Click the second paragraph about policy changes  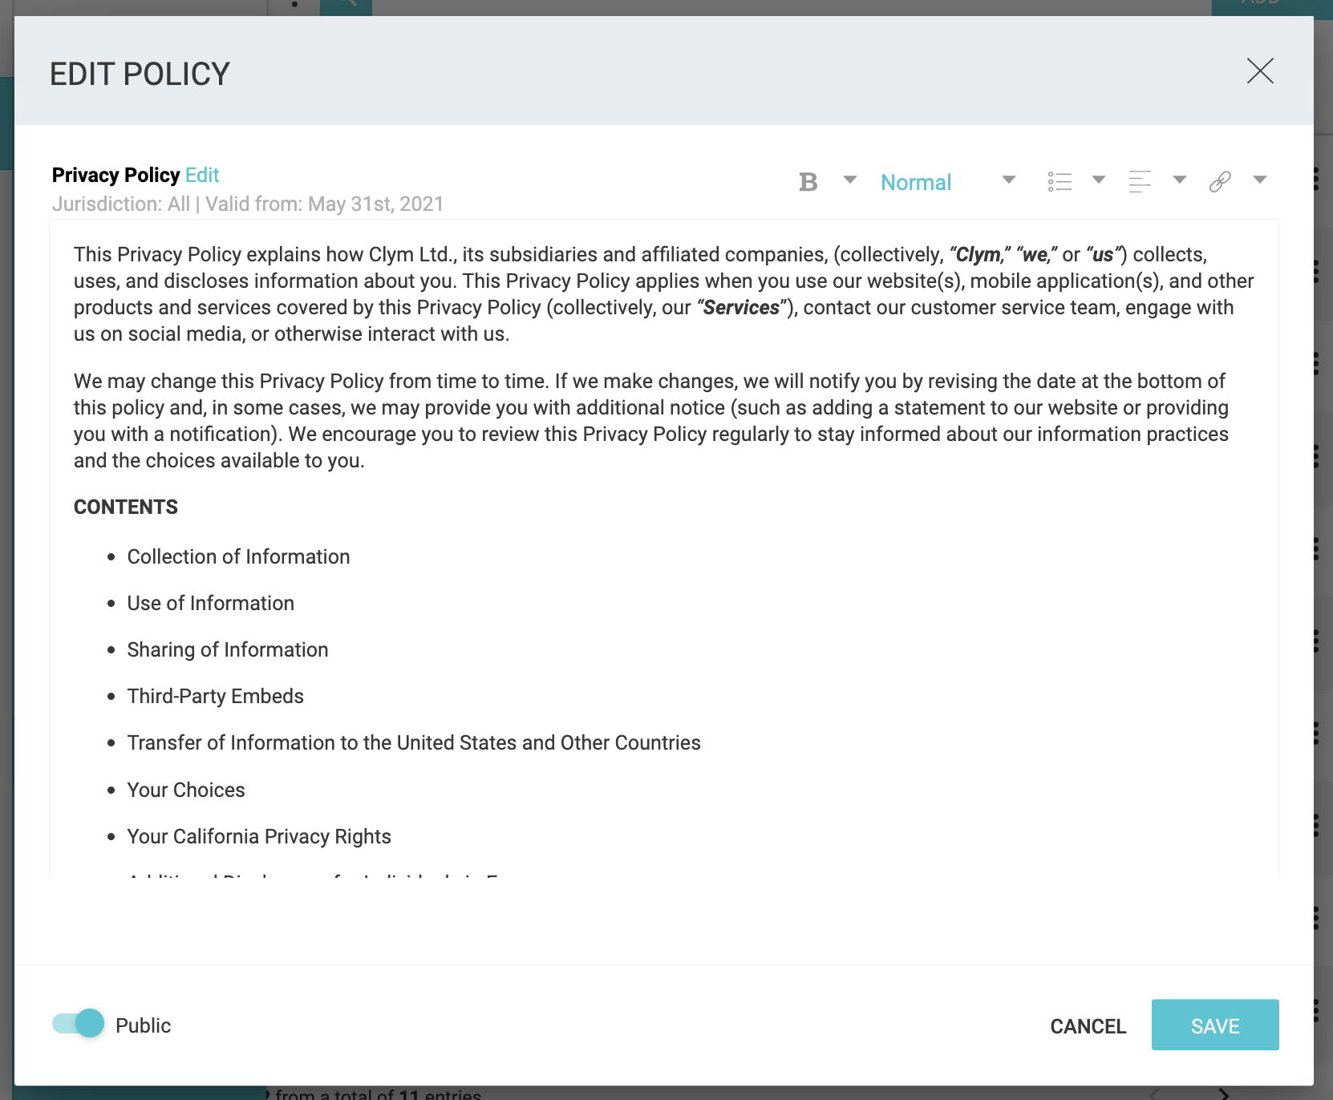(x=651, y=420)
